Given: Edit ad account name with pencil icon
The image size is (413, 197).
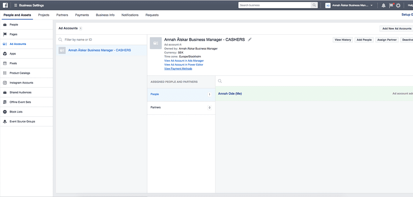Looking at the screenshot, I should click(250, 39).
